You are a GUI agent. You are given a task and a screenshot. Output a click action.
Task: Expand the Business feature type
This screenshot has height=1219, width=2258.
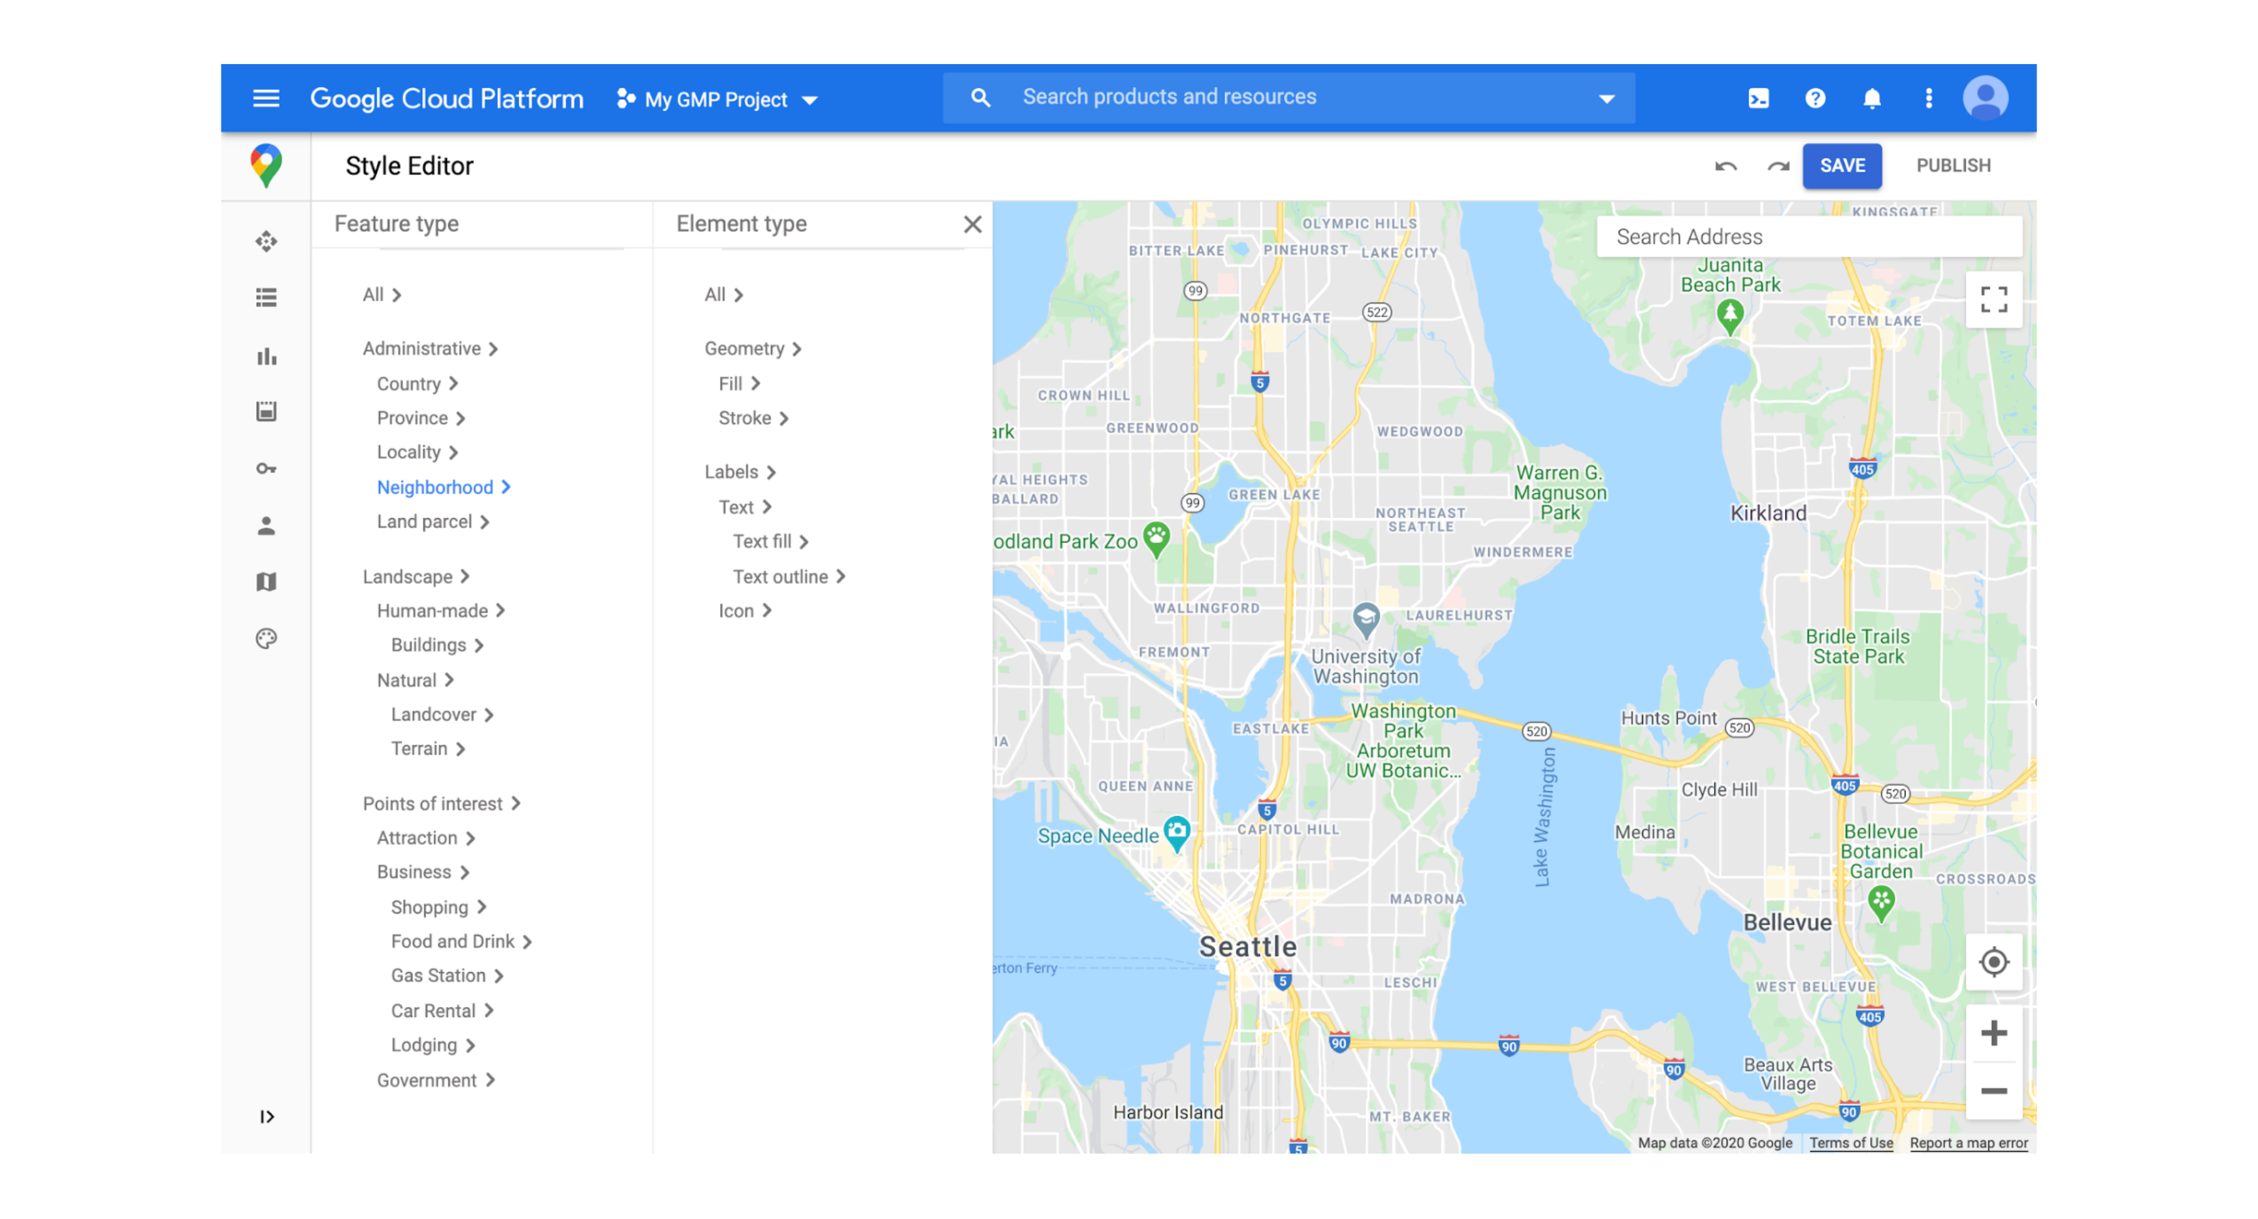(423, 872)
